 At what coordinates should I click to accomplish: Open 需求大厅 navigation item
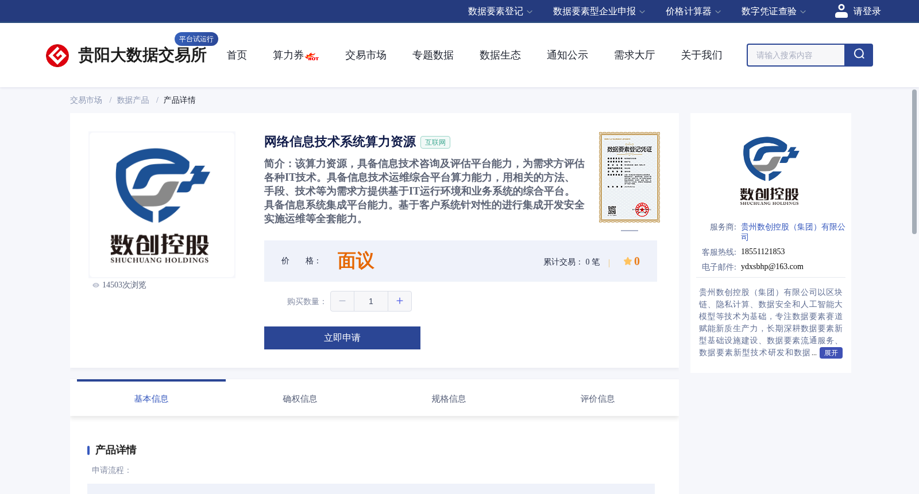click(x=635, y=55)
